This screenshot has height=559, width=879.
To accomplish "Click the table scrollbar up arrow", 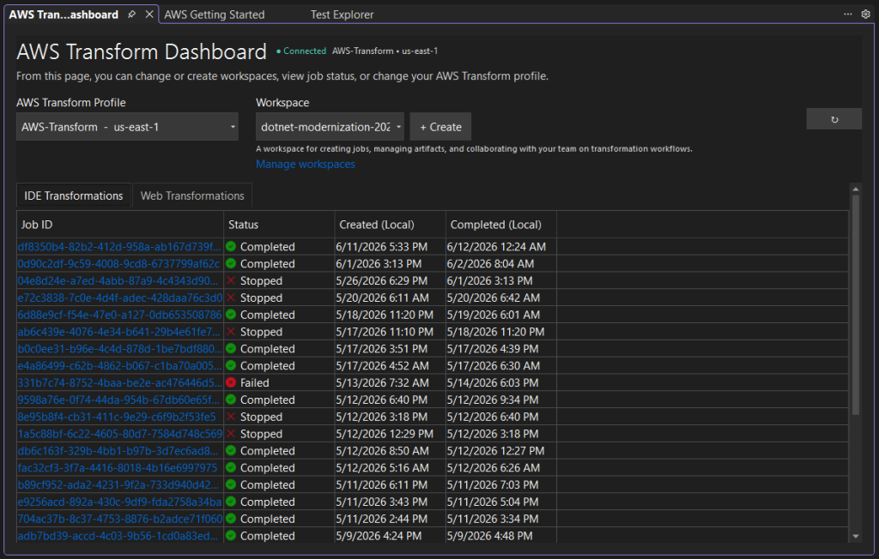I will tap(856, 189).
